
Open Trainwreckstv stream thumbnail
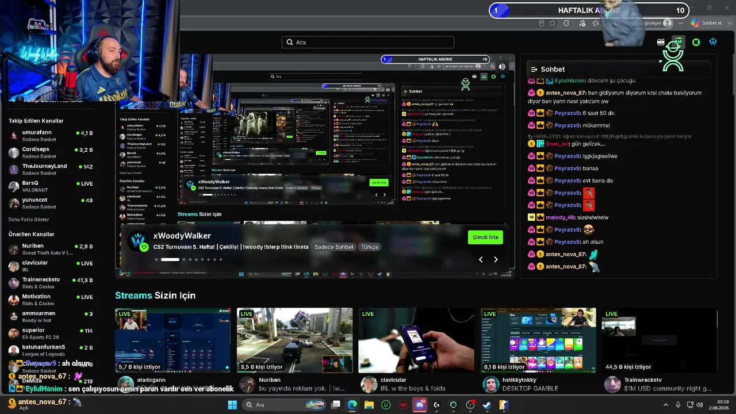pyautogui.click(x=660, y=340)
